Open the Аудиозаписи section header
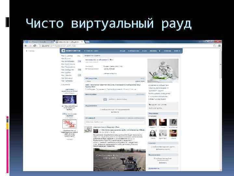 point(115,106)
